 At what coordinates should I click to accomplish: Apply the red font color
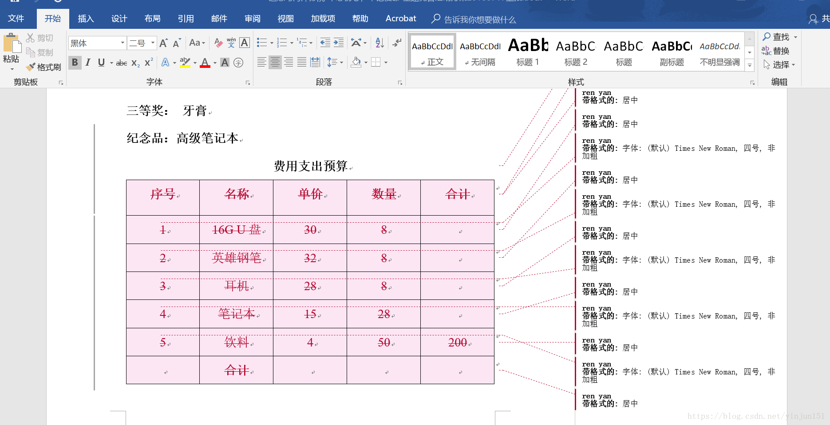pyautogui.click(x=205, y=63)
